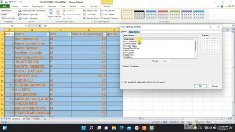Click the Format button in dialog

point(155,61)
